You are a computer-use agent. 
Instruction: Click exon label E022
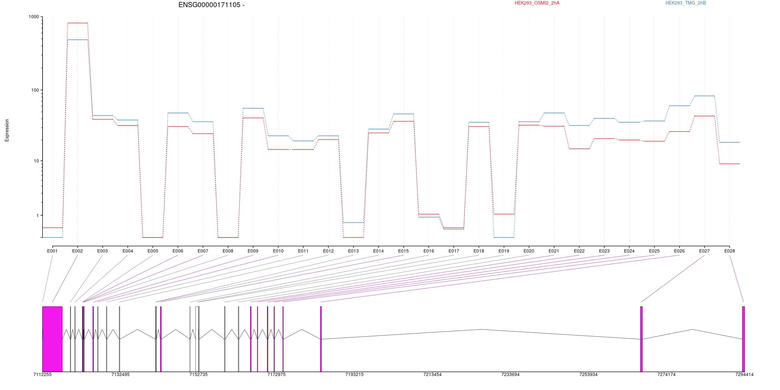(x=579, y=251)
